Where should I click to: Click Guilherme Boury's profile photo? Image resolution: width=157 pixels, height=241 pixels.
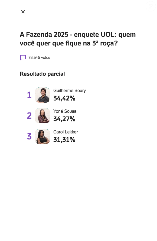coord(42,95)
